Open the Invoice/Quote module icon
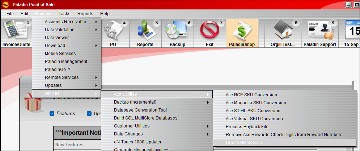Image resolution: width=360 pixels, height=151 pixels. click(x=16, y=33)
